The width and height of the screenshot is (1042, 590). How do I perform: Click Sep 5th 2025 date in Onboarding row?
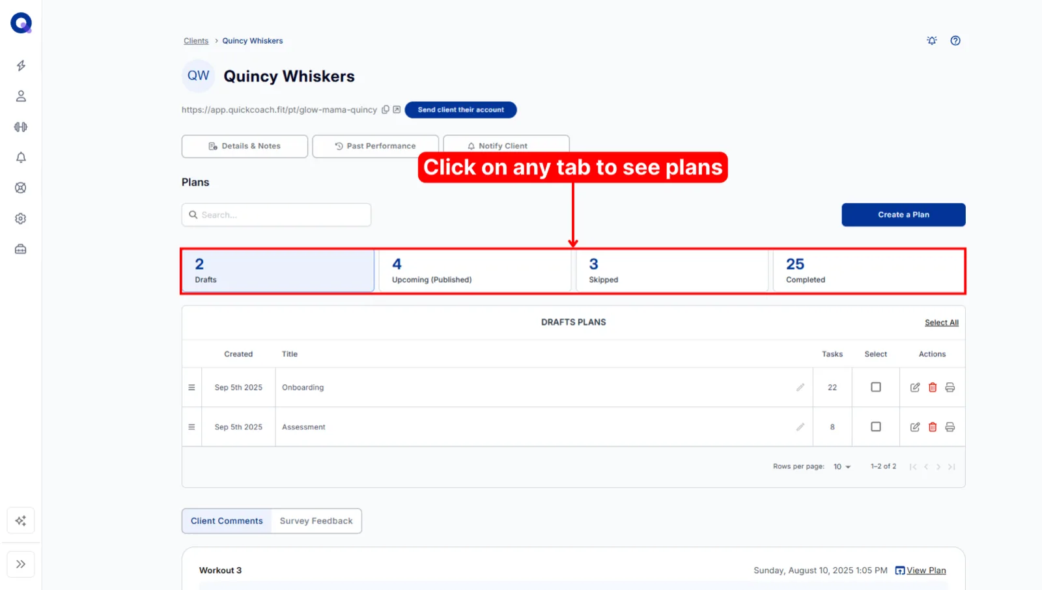point(238,387)
